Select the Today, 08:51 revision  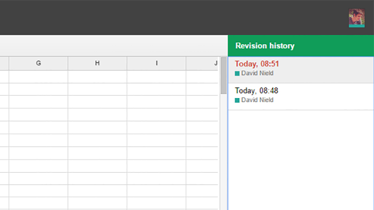tap(301, 70)
